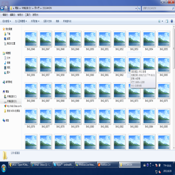The image size is (175, 175).
Task: Expand the 加入至媒體櫃 dropdown
Action: click(x=21, y=21)
